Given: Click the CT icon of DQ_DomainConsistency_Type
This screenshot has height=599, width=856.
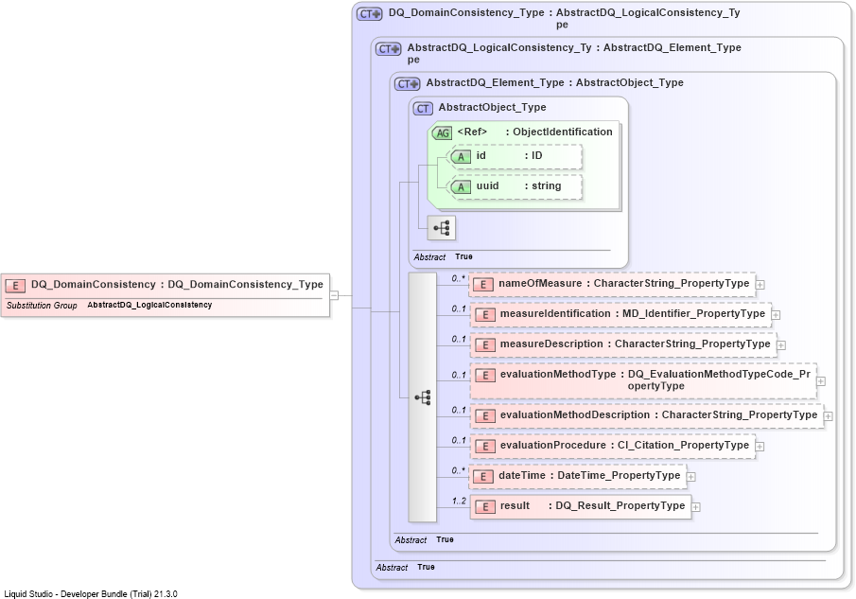Looking at the screenshot, I should 370,13.
